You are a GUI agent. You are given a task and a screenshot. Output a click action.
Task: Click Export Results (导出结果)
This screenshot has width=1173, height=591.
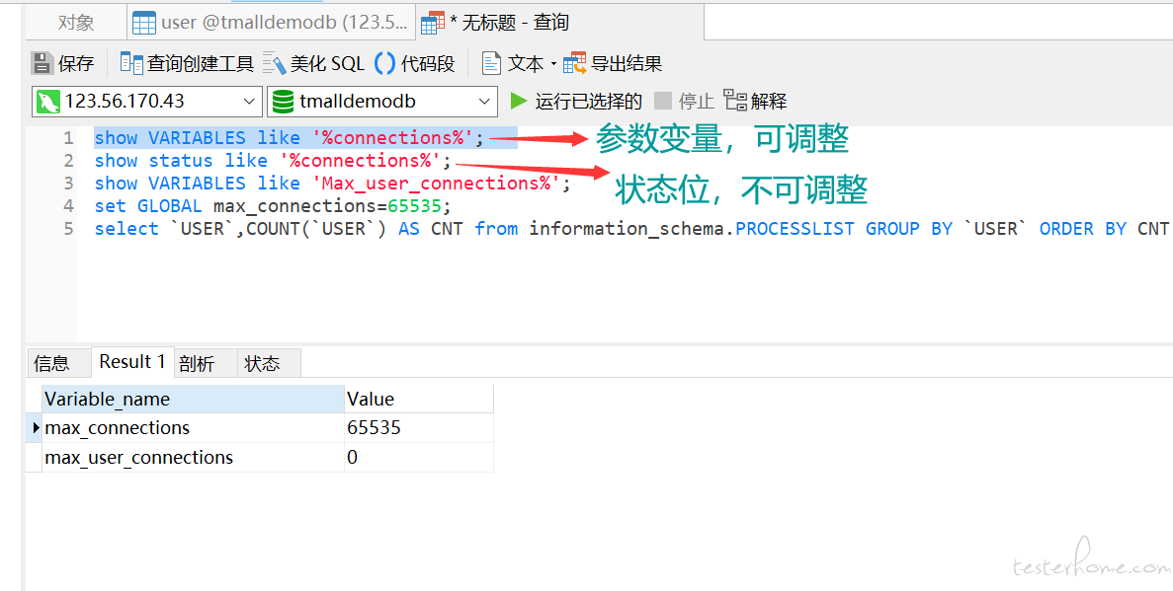(613, 63)
